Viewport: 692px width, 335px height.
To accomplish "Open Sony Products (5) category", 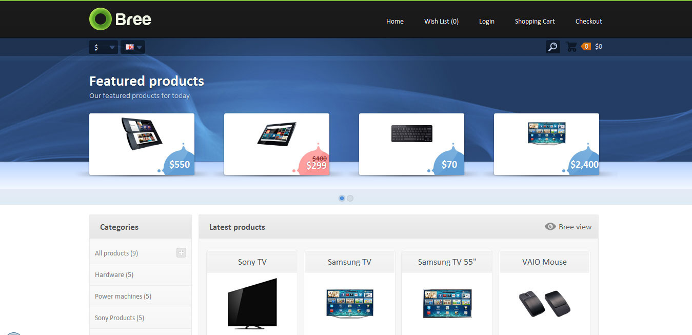I will (120, 318).
